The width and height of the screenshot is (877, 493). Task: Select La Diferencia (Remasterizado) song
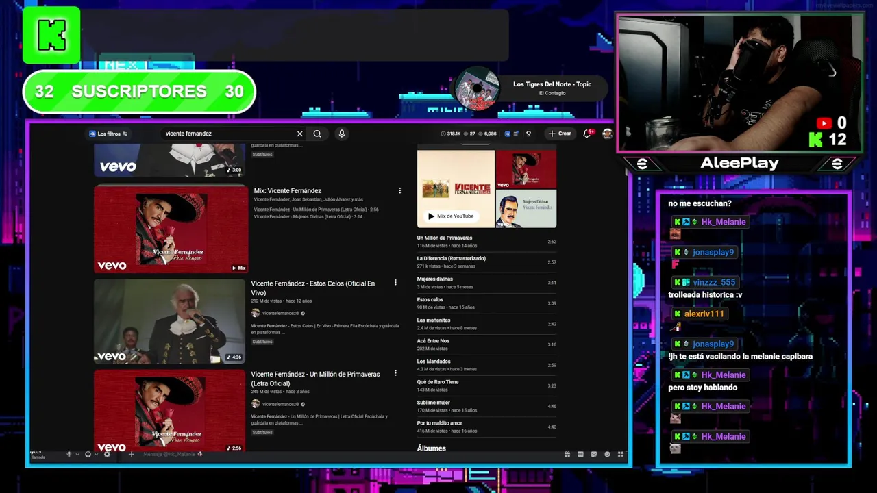486,262
